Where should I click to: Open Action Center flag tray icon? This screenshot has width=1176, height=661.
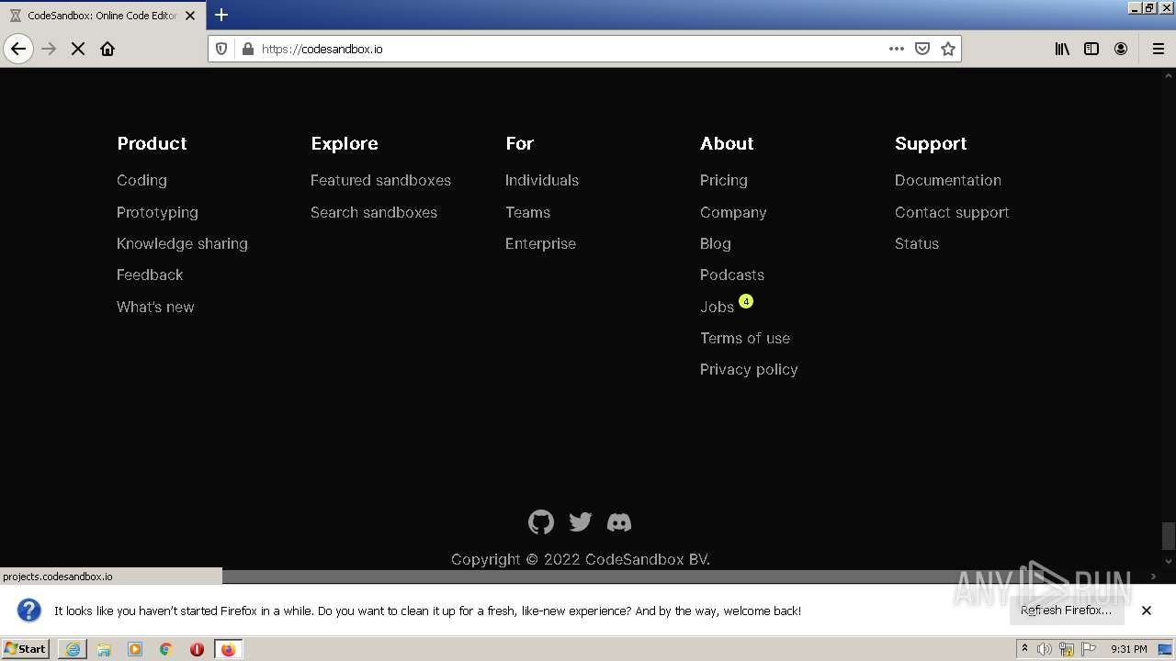tap(1089, 649)
